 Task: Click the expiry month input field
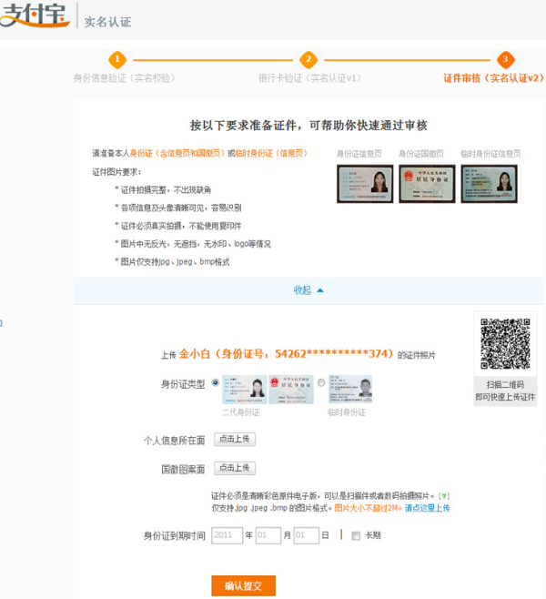tap(268, 536)
